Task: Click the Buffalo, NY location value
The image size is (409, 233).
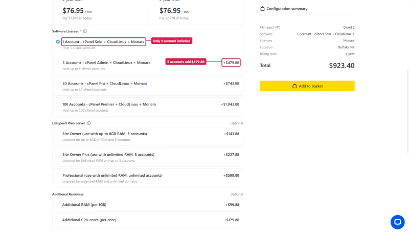Action: coord(347,47)
